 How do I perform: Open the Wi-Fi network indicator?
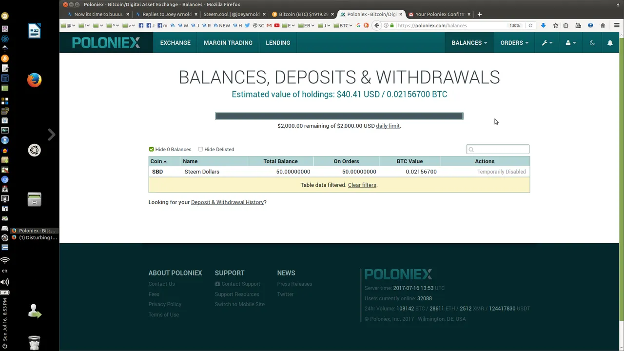(x=5, y=260)
